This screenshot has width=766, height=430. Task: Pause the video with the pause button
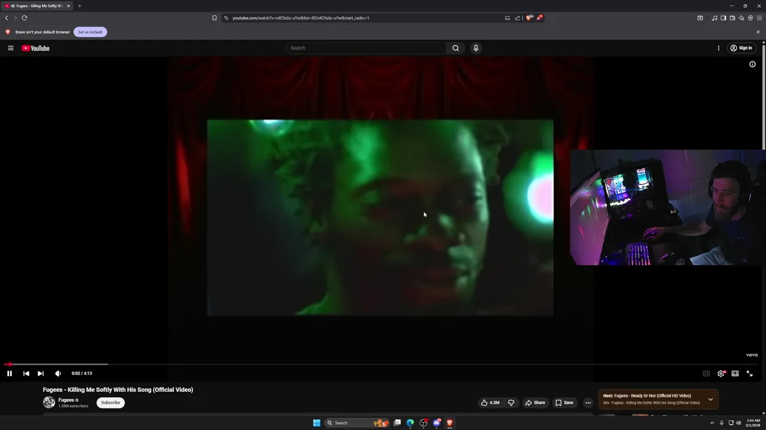(10, 373)
